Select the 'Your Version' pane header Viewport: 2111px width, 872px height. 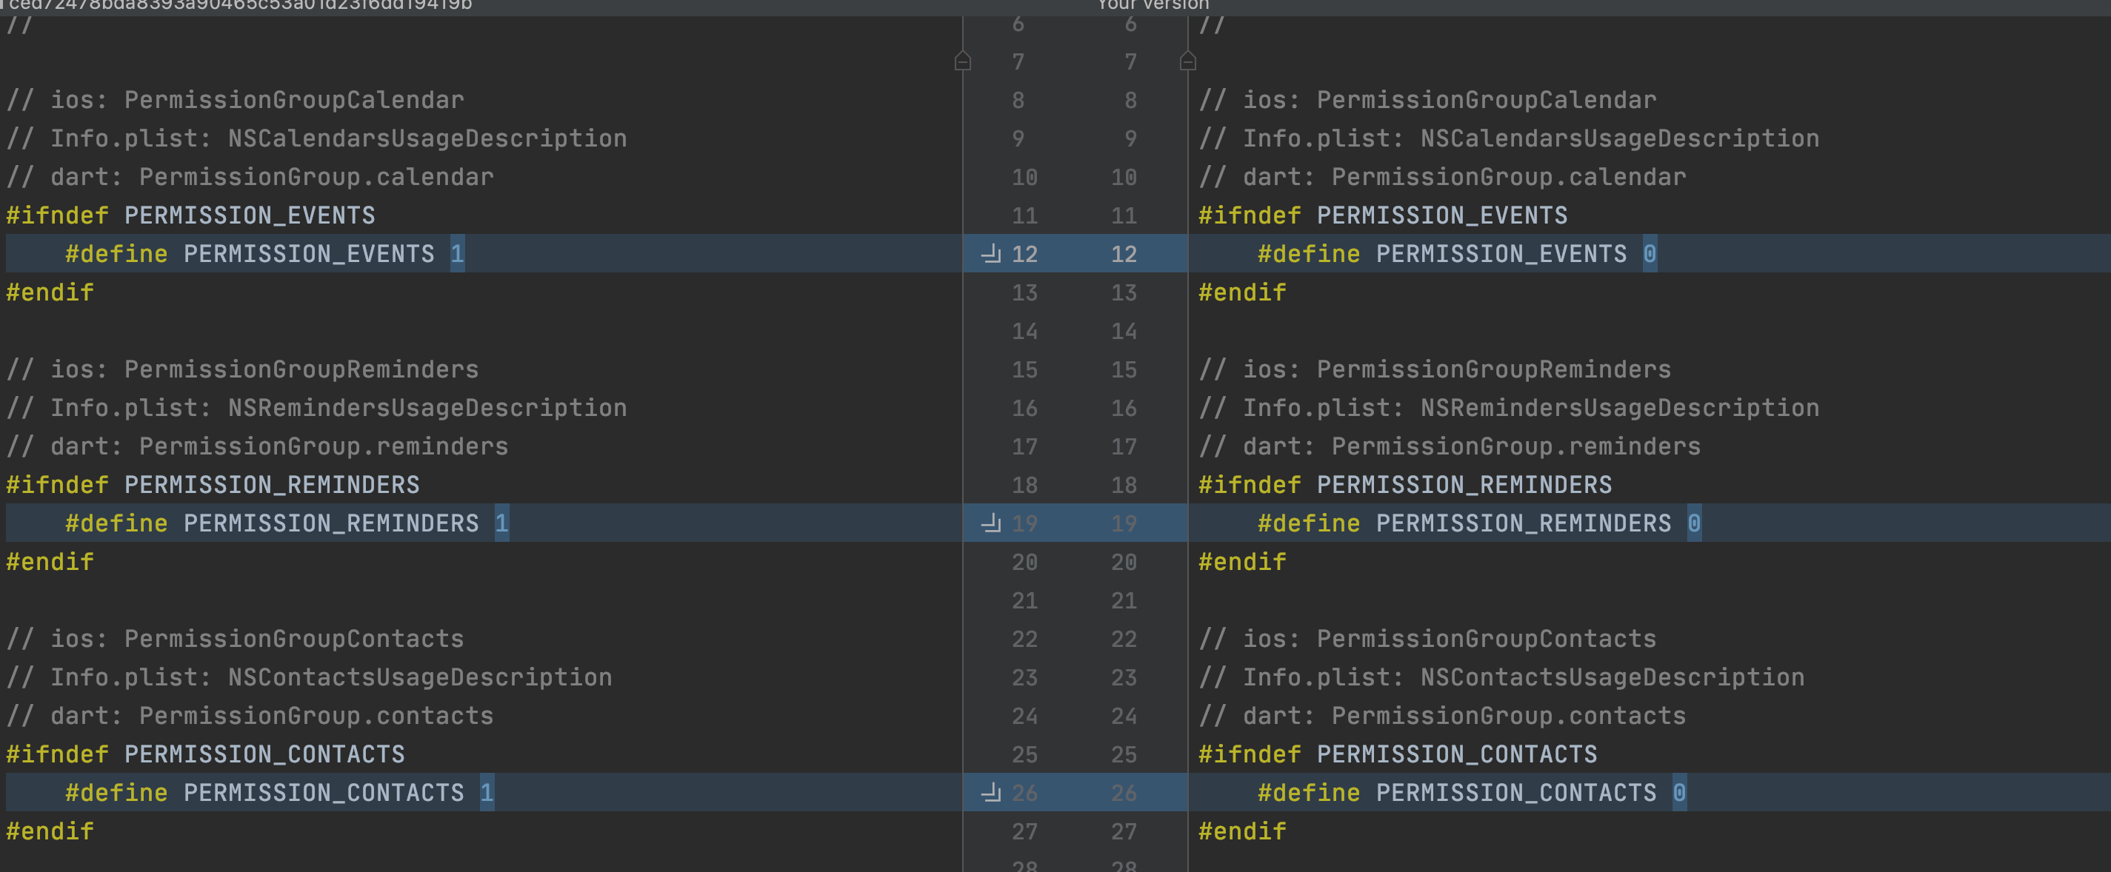1151,6
